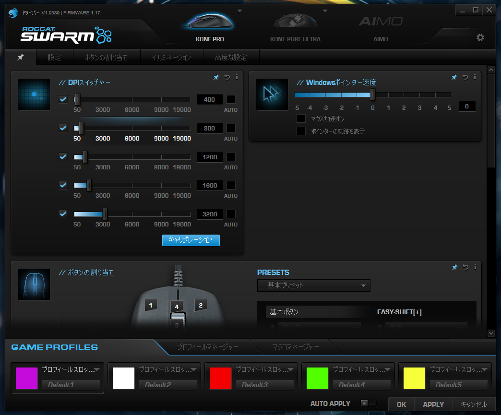Enable AUTO box for 400 DPI

(231, 99)
